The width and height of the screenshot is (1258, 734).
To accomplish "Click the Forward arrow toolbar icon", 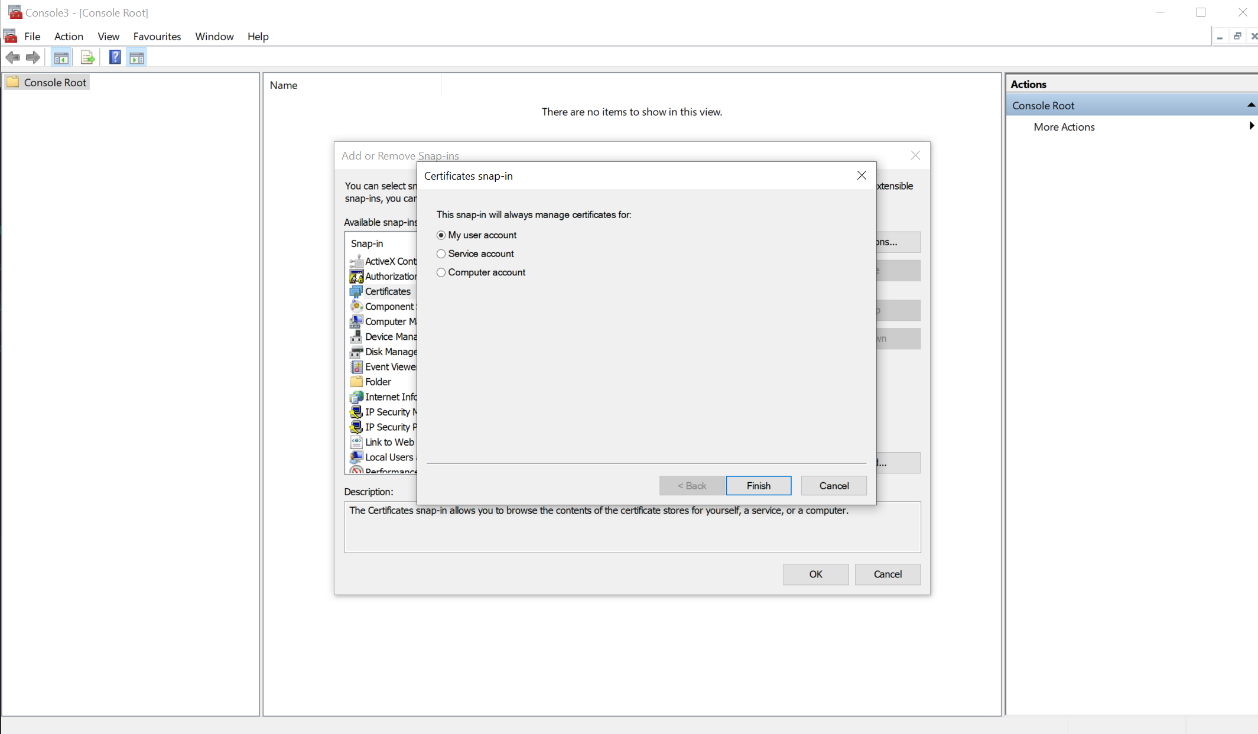I will (33, 57).
